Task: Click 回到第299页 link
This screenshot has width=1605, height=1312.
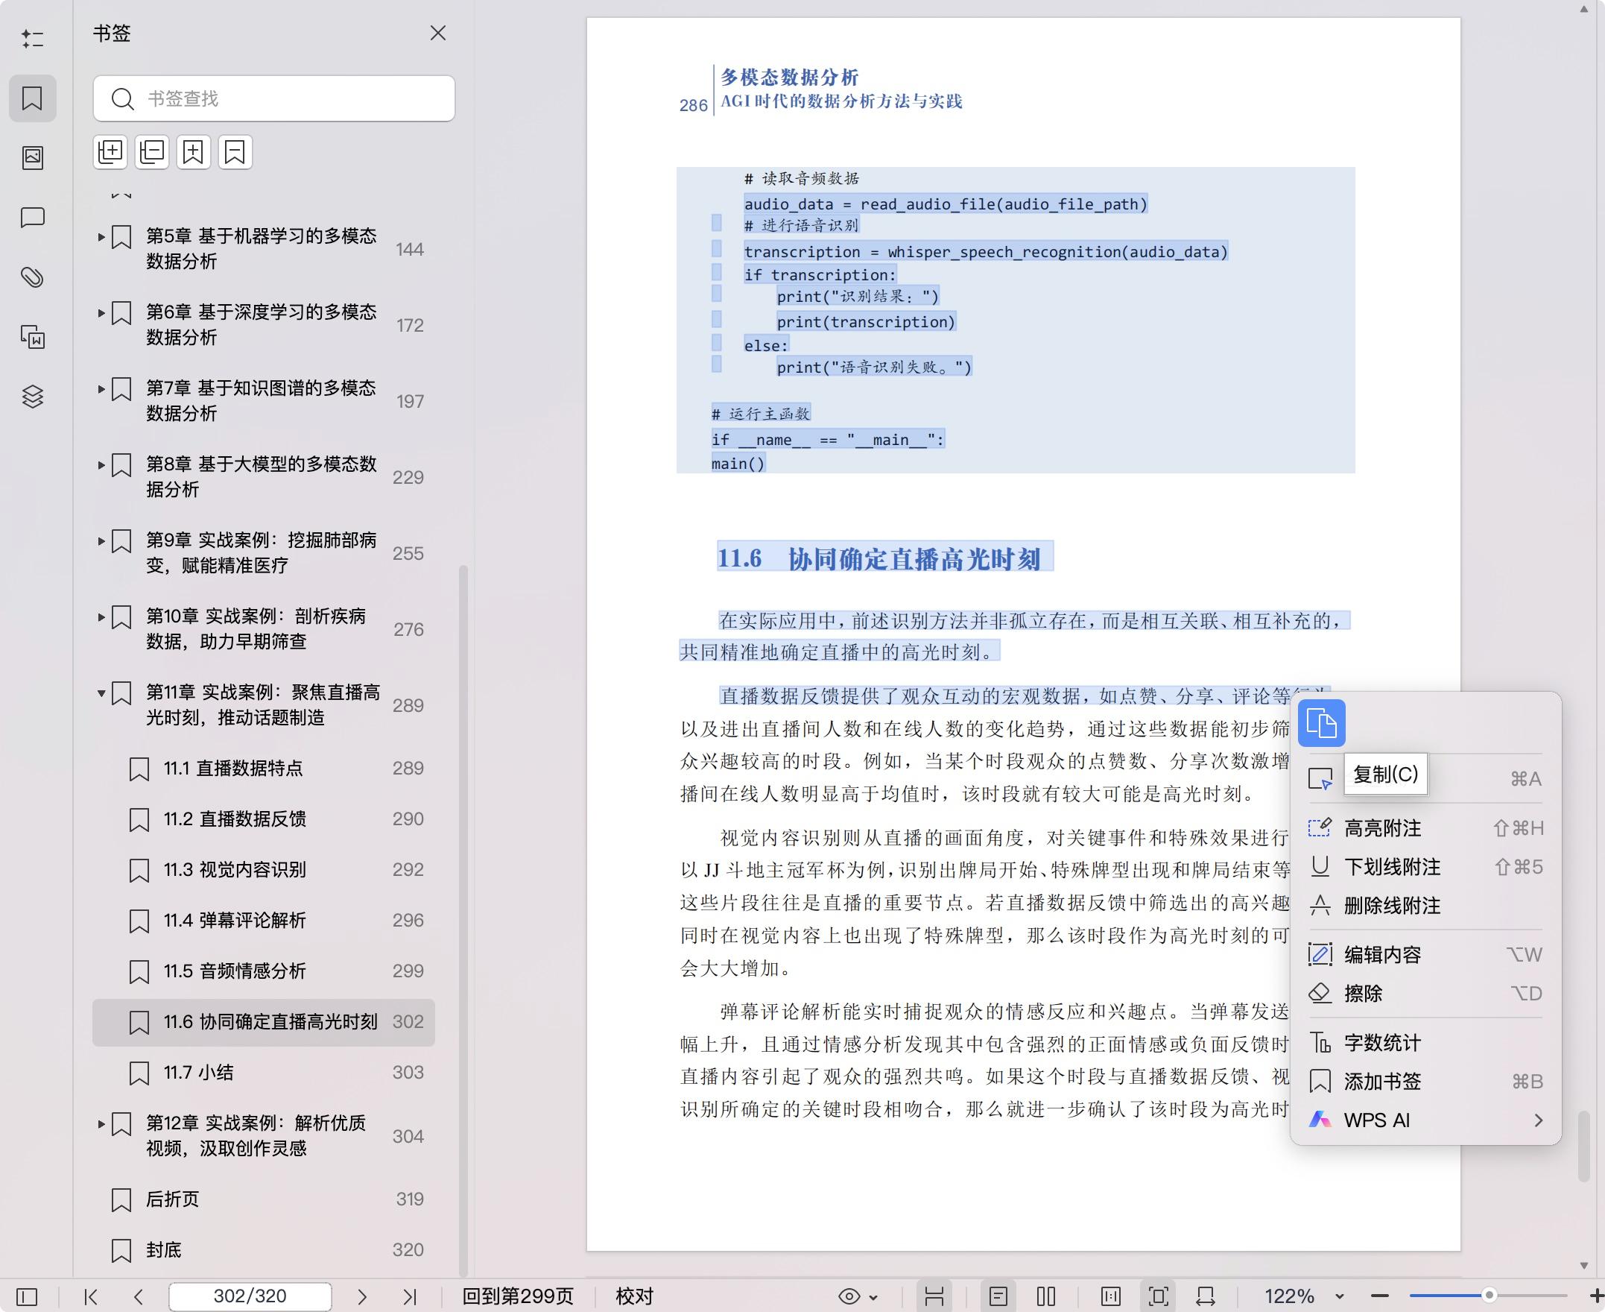Action: 518,1297
